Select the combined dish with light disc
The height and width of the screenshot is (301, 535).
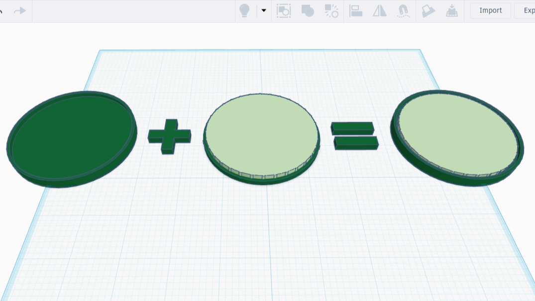pyautogui.click(x=457, y=138)
